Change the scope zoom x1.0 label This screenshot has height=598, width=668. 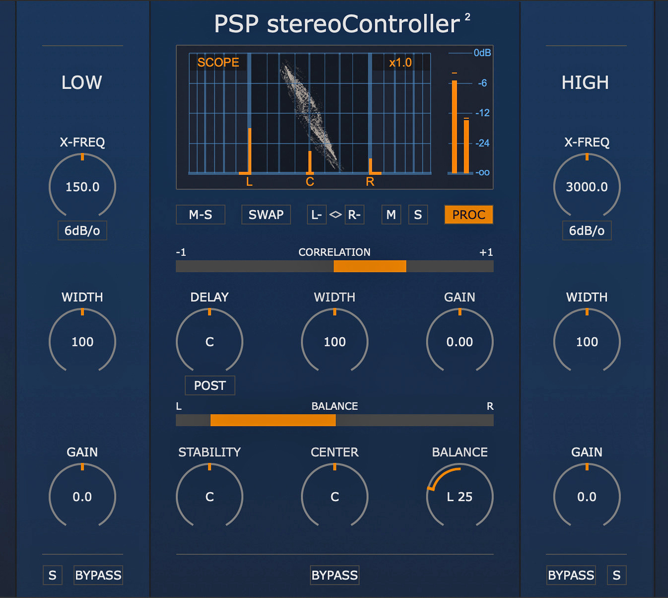pos(400,63)
